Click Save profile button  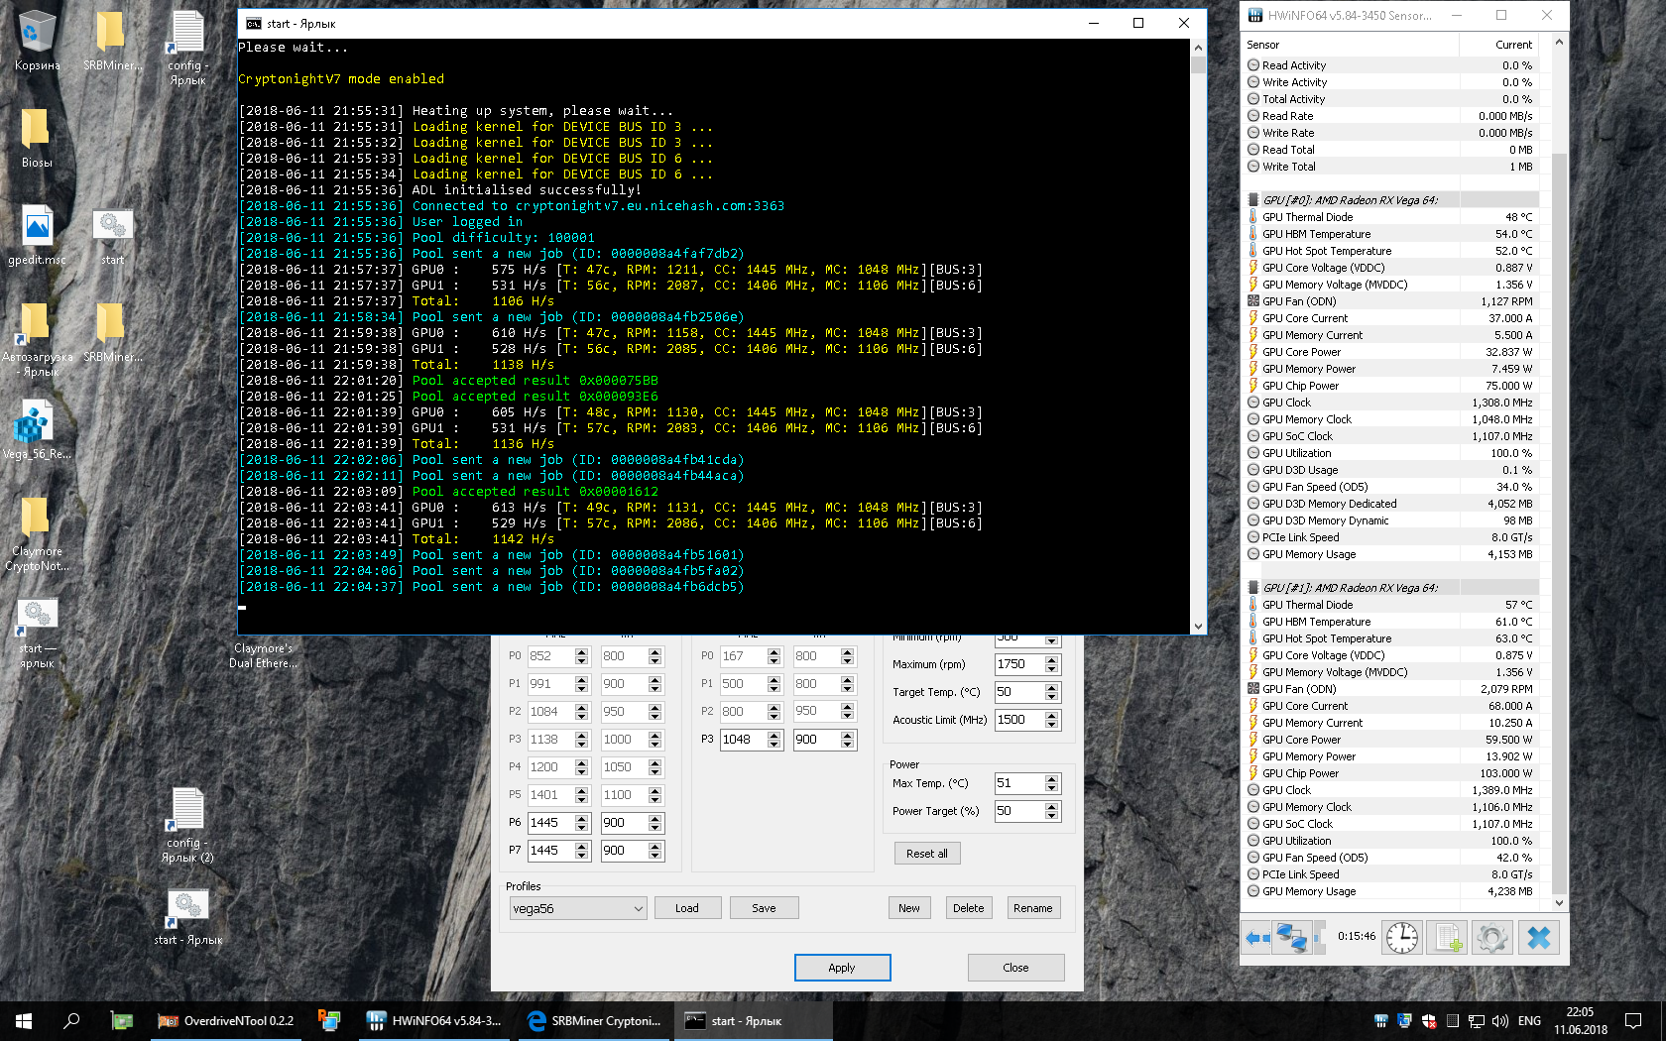(x=764, y=908)
